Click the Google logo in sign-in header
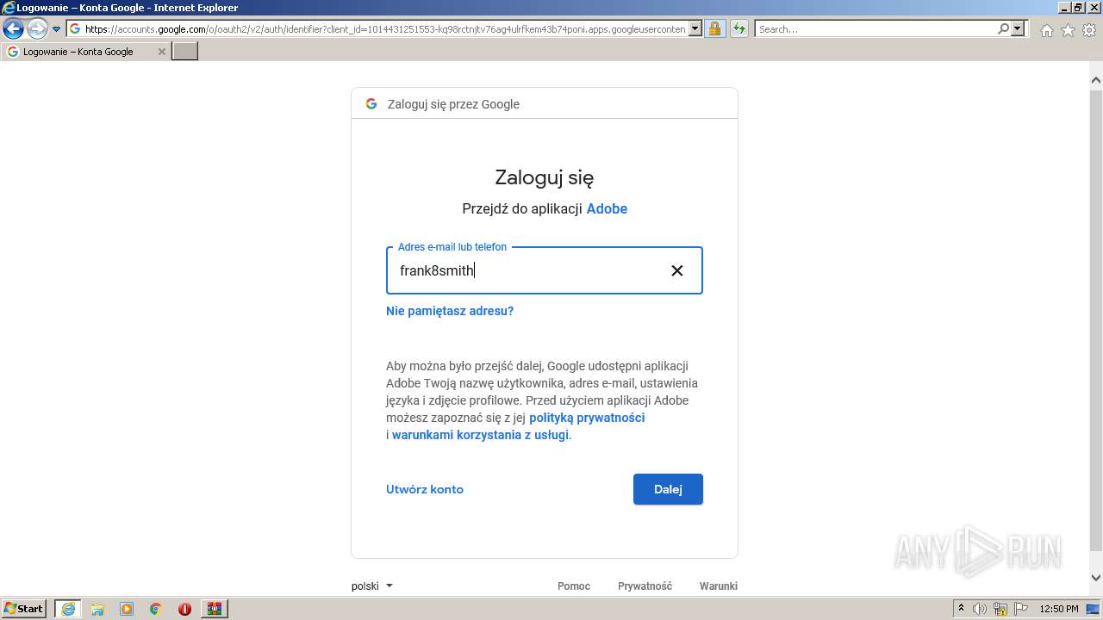Viewport: 1103px width, 620px height. point(371,104)
